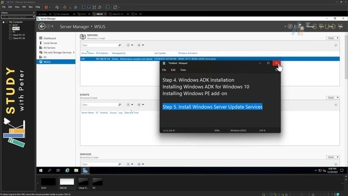Click the VMware snapshot toolbar icon
This screenshot has width=348, height=196.
[x=65, y=7]
